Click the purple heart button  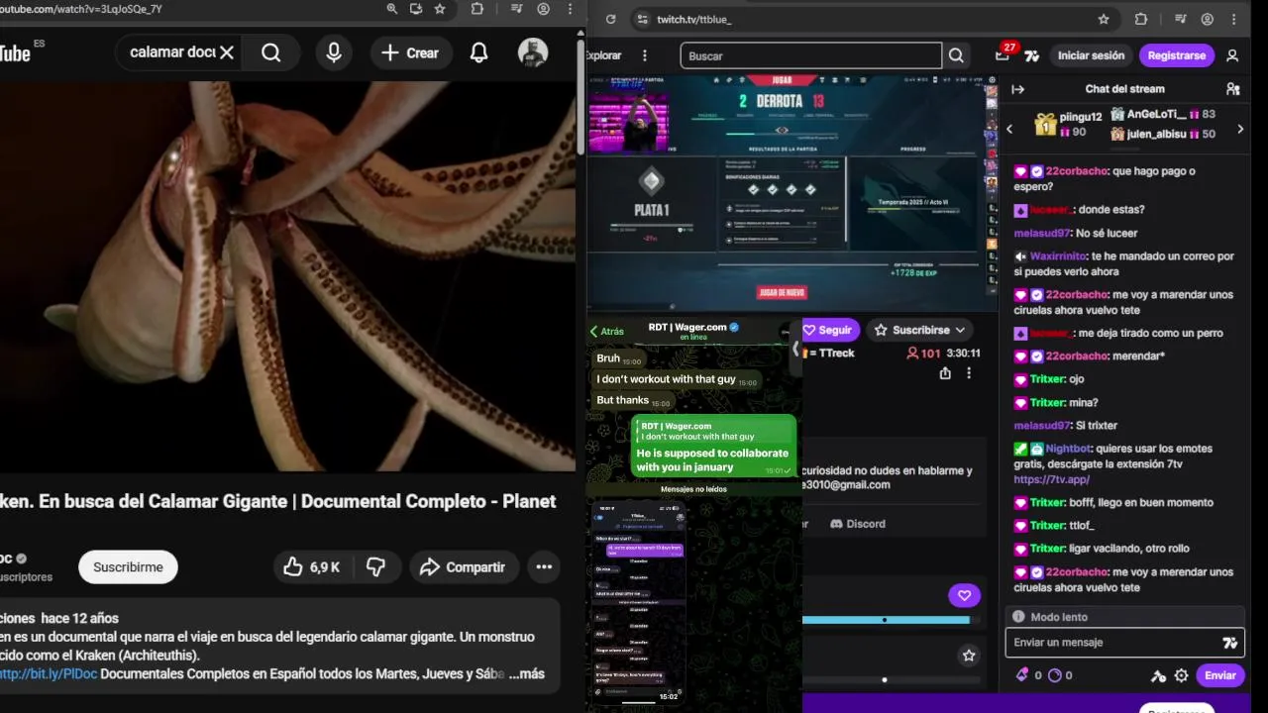[964, 595]
